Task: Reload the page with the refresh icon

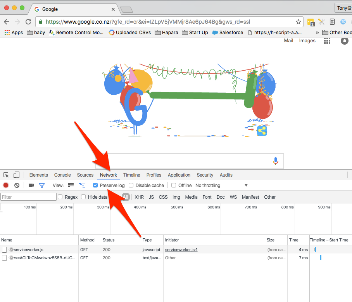Action: pos(28,22)
